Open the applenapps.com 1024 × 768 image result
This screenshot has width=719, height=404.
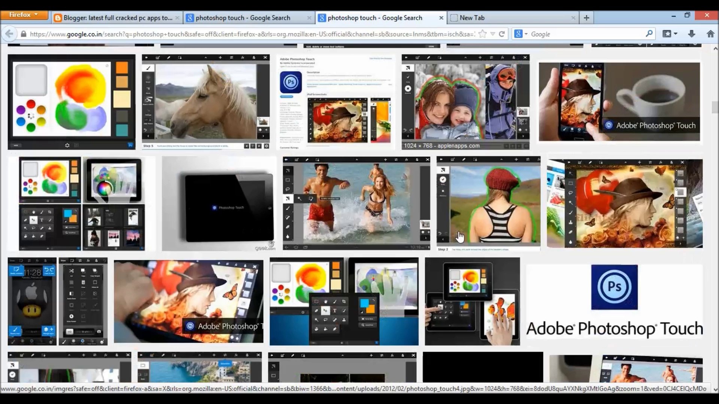[x=465, y=102]
